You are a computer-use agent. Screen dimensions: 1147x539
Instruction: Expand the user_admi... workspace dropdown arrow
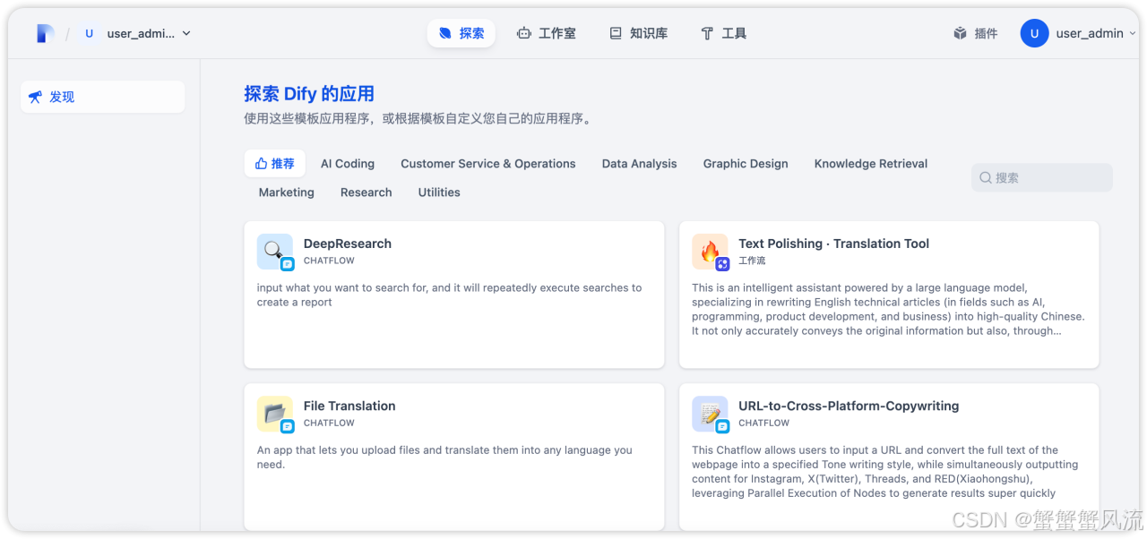186,33
